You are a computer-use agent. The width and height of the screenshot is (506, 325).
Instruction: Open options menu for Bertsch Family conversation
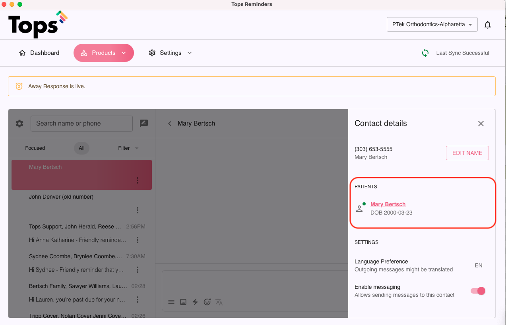tap(138, 300)
